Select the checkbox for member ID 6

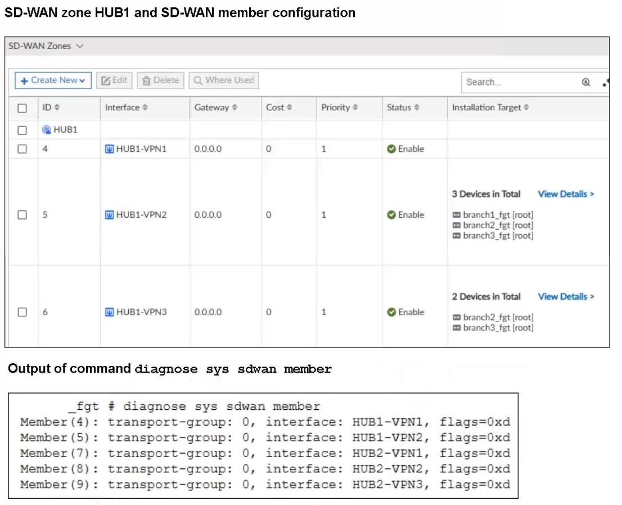[x=22, y=312]
